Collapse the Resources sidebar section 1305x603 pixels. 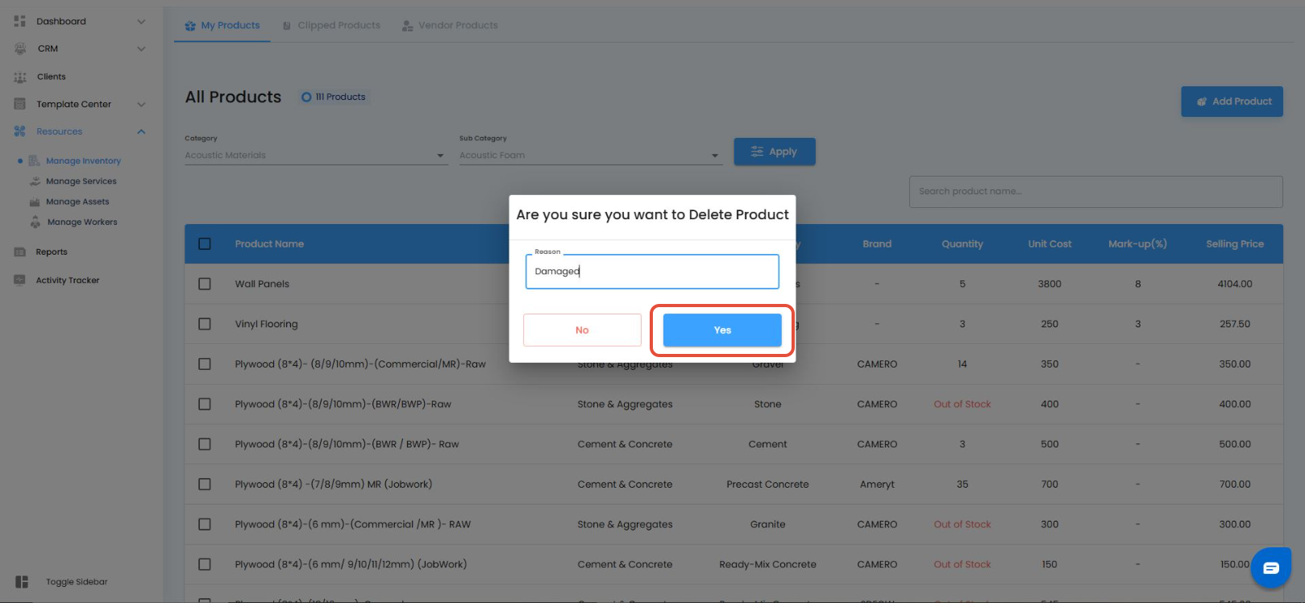click(x=141, y=131)
